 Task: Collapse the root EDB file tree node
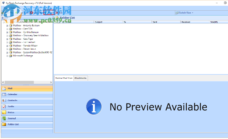(4, 22)
